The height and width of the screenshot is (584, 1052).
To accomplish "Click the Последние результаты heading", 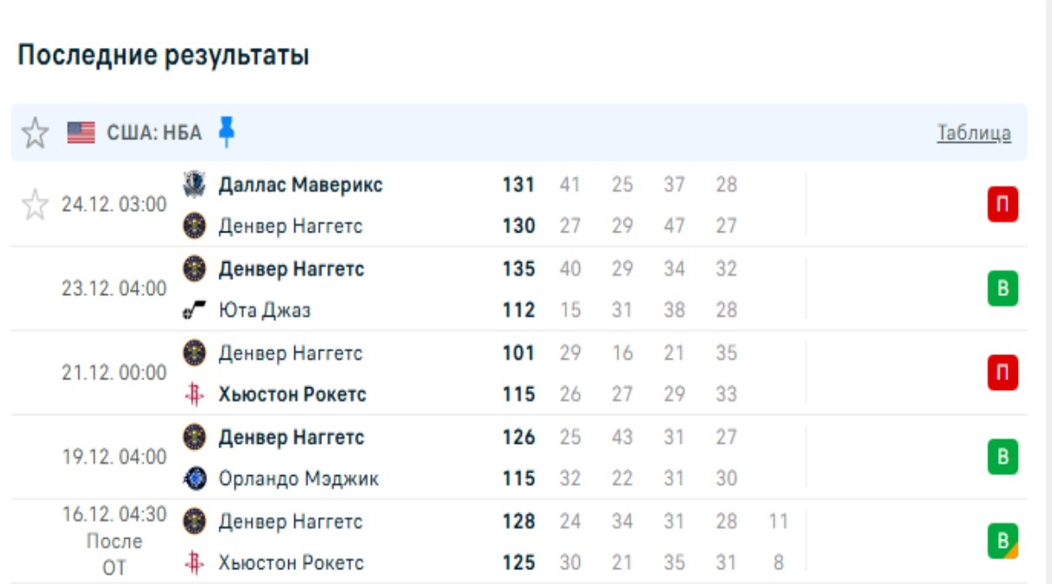I will (x=163, y=56).
